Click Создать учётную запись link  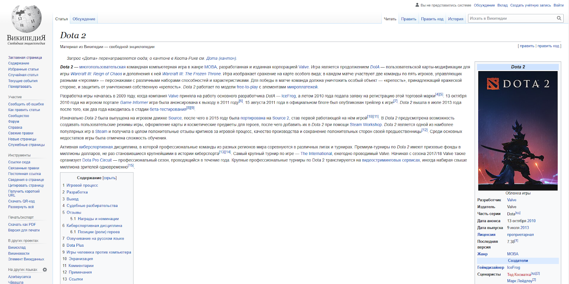click(531, 5)
